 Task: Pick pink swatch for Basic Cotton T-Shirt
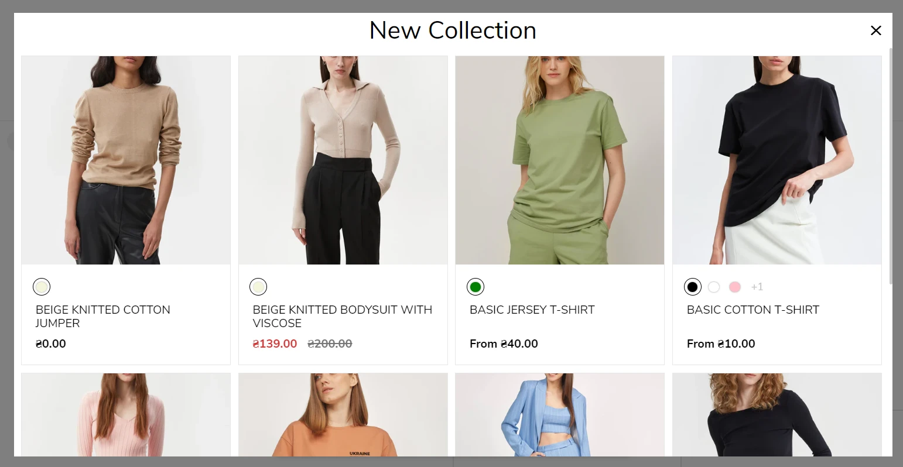coord(735,287)
